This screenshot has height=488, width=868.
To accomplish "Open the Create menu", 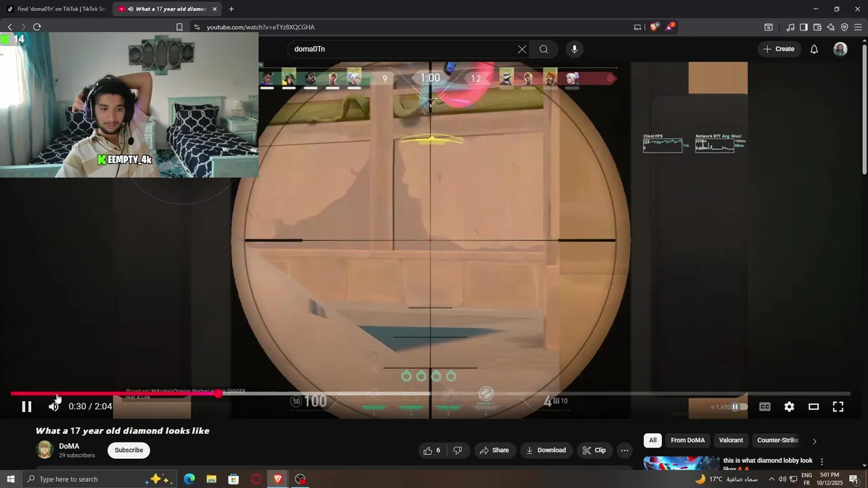I will click(778, 49).
